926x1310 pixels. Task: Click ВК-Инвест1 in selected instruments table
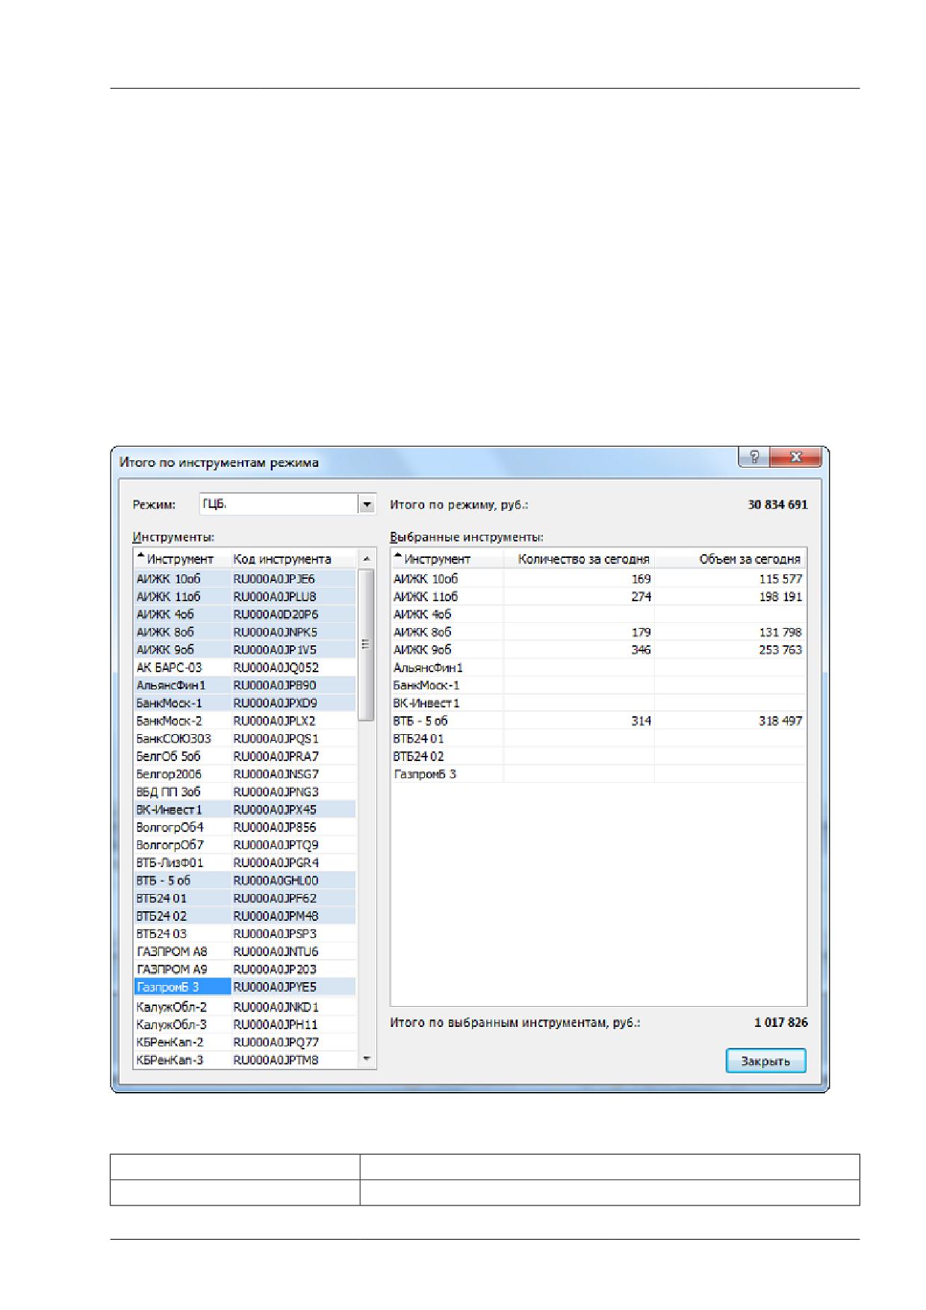(598, 703)
